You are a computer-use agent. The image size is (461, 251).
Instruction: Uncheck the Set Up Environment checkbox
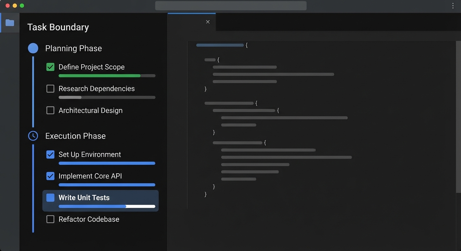pyautogui.click(x=50, y=154)
